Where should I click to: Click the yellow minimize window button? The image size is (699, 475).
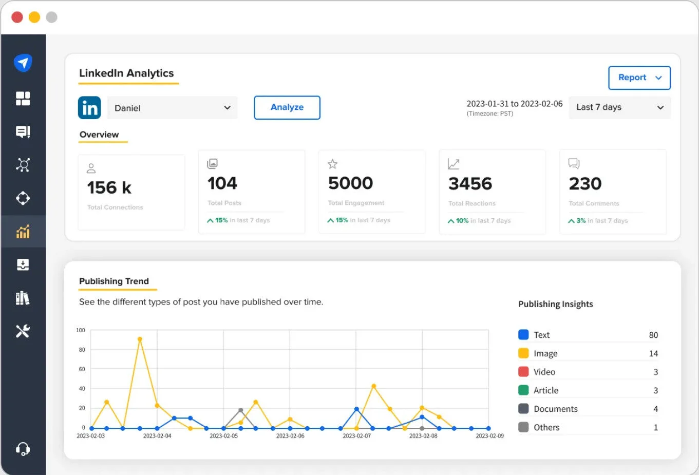coord(34,17)
